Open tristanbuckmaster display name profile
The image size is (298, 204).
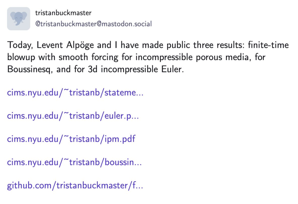pos(63,13)
